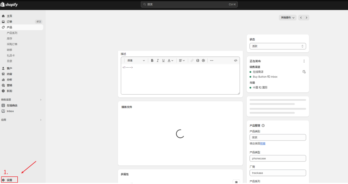
Task: Expand the 其他操作 dropdown
Action: (288, 18)
